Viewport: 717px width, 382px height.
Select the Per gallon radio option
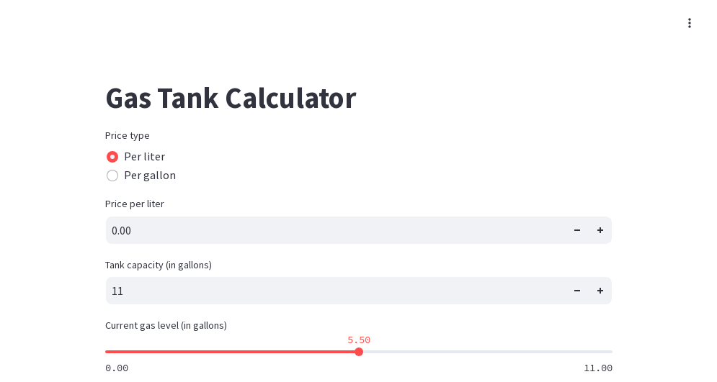coord(112,176)
